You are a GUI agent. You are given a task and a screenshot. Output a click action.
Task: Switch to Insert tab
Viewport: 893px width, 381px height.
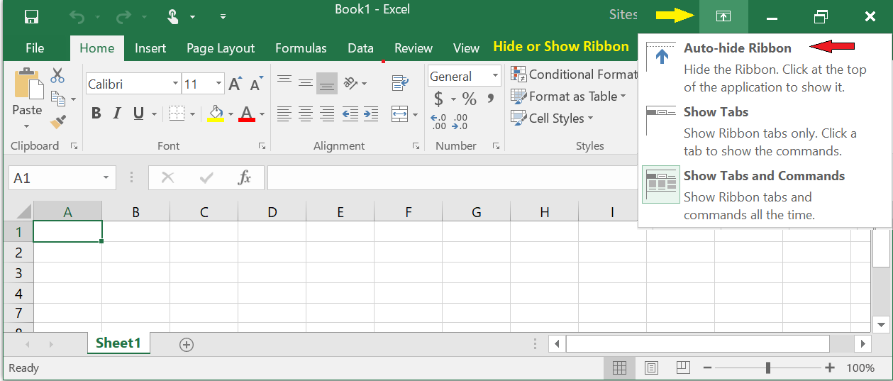pos(150,48)
